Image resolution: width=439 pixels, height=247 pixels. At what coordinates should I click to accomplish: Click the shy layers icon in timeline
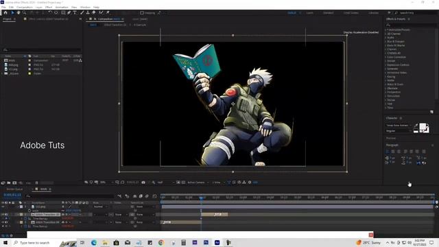click(134, 196)
